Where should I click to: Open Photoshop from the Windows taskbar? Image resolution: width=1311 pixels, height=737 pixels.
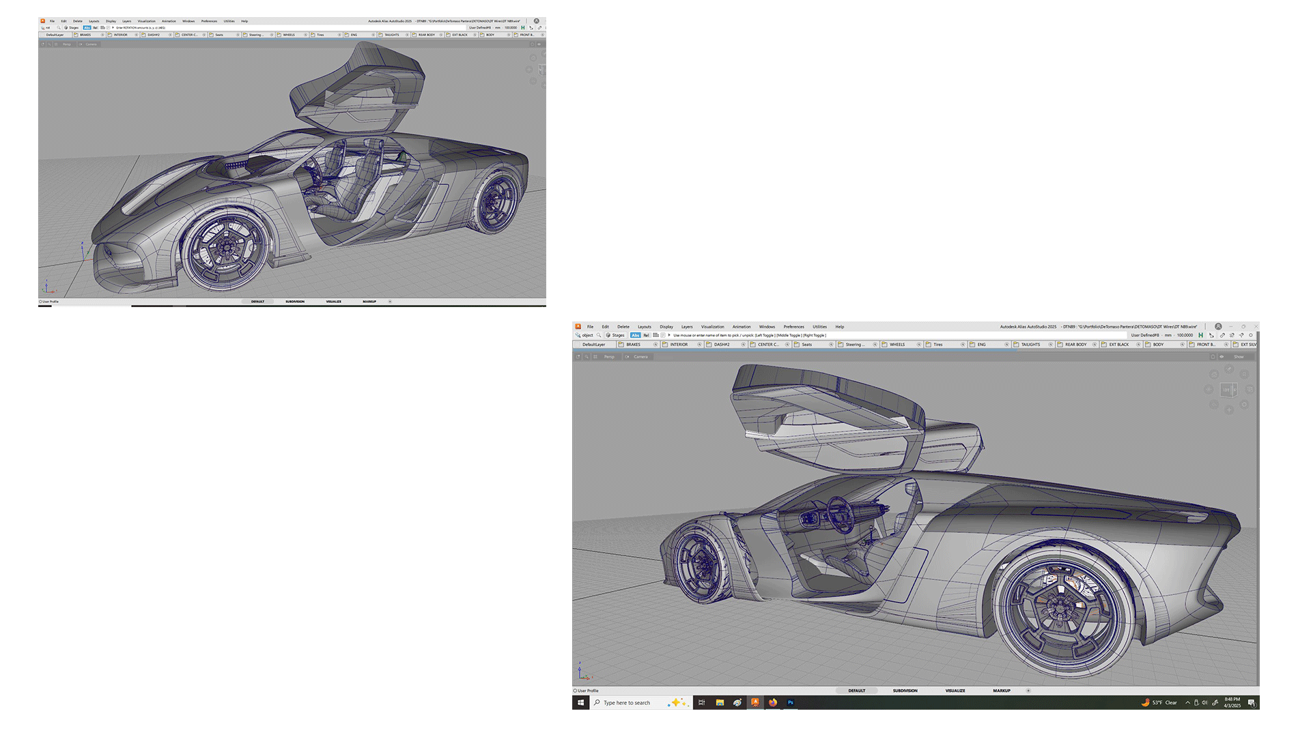click(791, 702)
